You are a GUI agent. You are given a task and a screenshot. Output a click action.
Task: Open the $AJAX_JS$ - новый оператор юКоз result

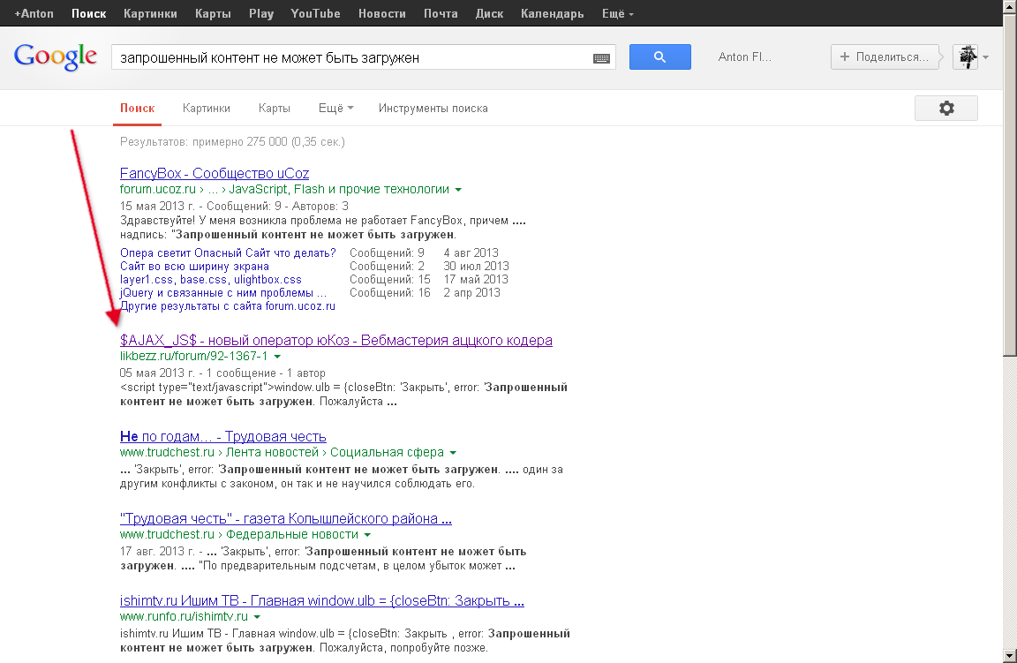336,341
